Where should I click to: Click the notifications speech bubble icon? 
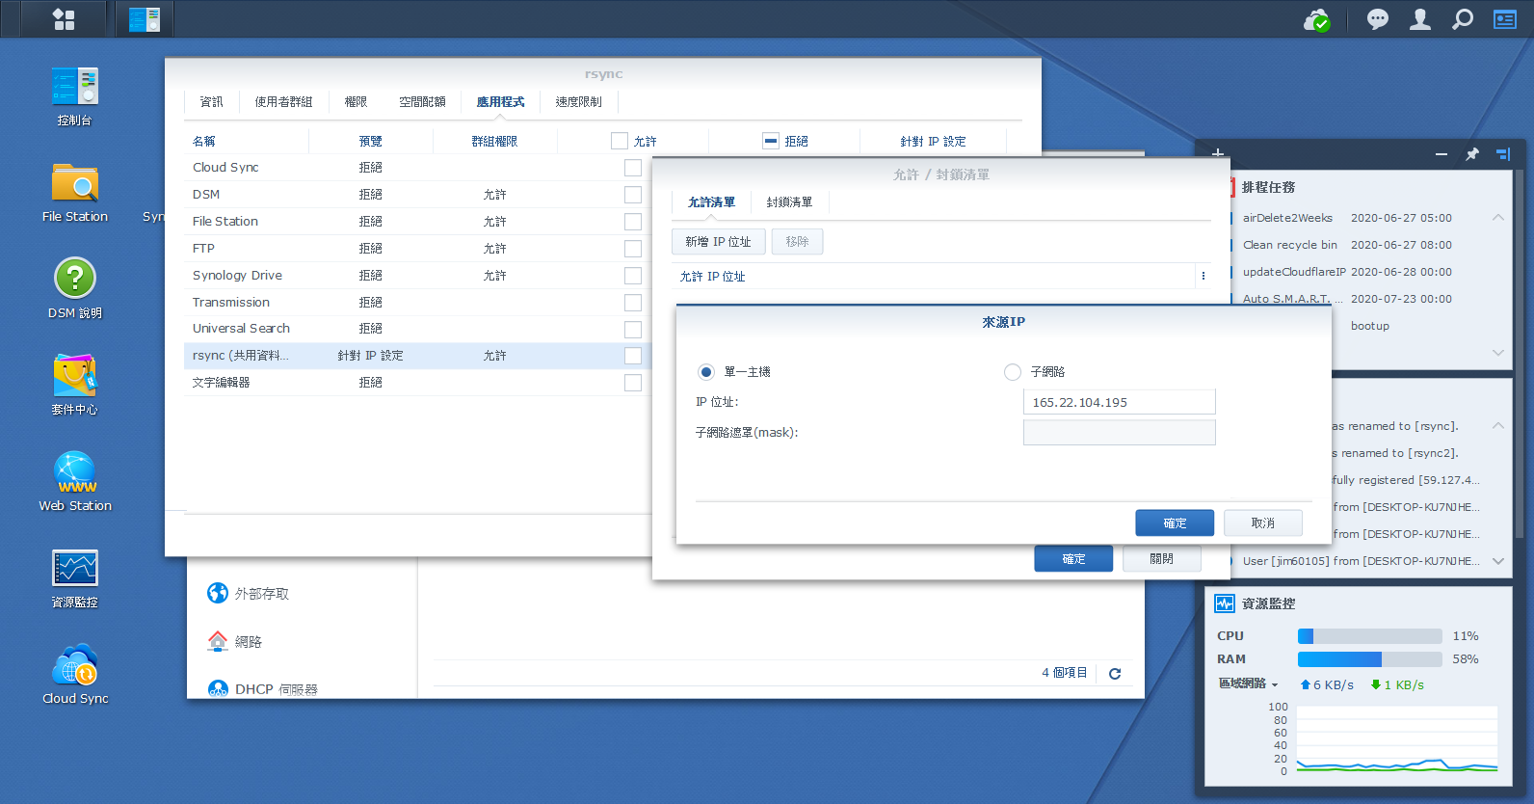(1378, 19)
